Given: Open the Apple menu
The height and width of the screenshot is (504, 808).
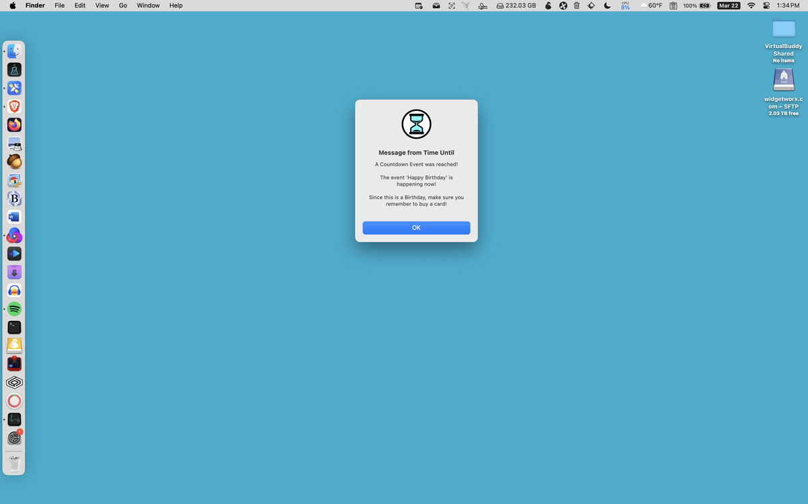Looking at the screenshot, I should [12, 5].
